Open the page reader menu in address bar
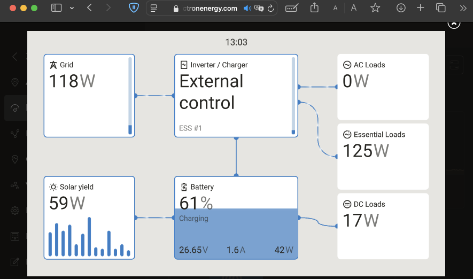473x279 pixels. [154, 9]
